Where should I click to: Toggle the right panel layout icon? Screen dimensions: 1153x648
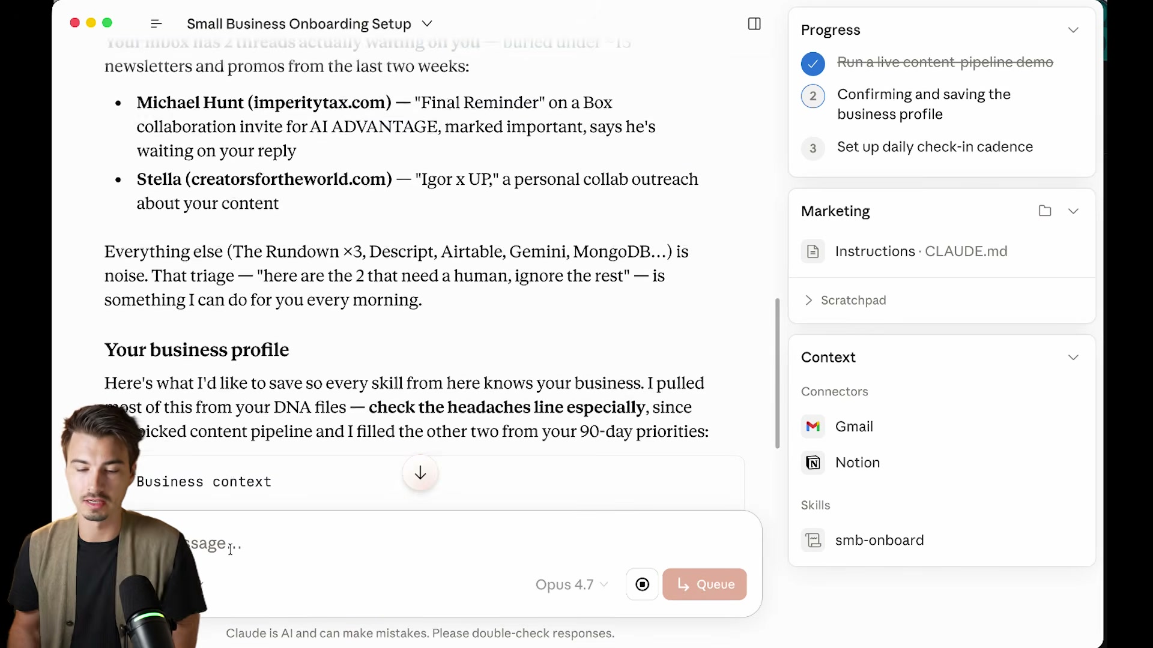[x=754, y=24]
